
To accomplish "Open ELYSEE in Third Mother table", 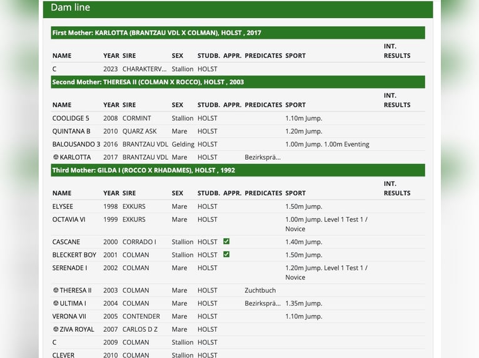I will click(63, 206).
